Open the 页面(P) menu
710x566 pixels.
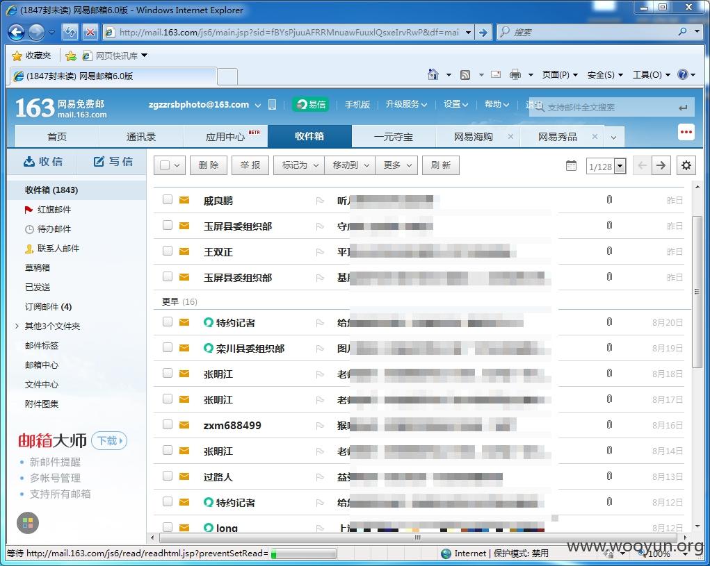click(x=560, y=75)
